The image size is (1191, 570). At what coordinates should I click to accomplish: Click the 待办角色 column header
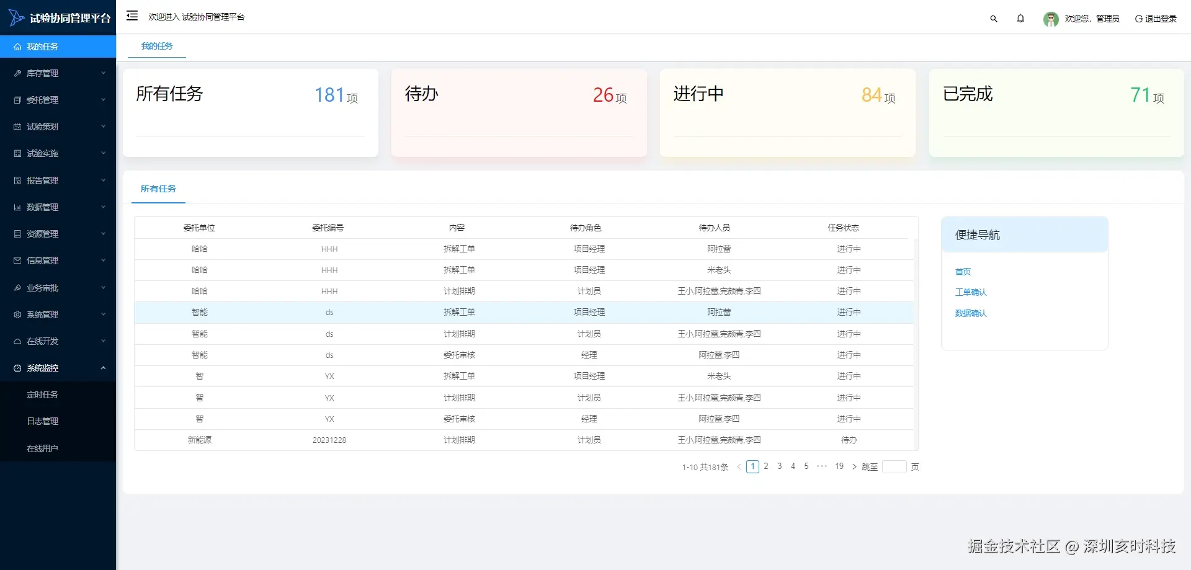[x=586, y=228]
